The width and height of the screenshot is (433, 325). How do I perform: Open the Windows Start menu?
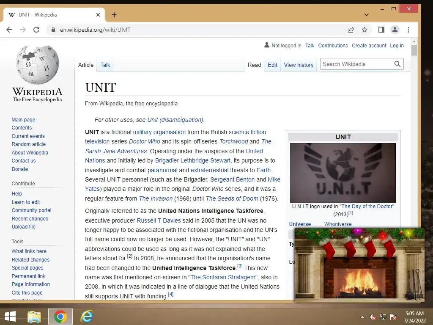10,317
